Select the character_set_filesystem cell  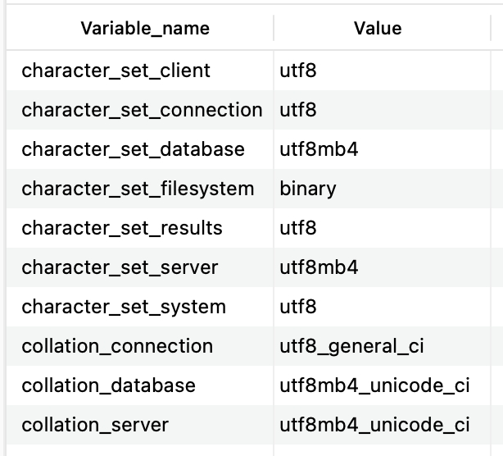[138, 189]
